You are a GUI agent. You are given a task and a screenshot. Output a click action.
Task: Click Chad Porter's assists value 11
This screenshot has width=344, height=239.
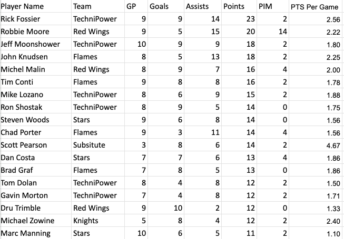(x=203, y=132)
